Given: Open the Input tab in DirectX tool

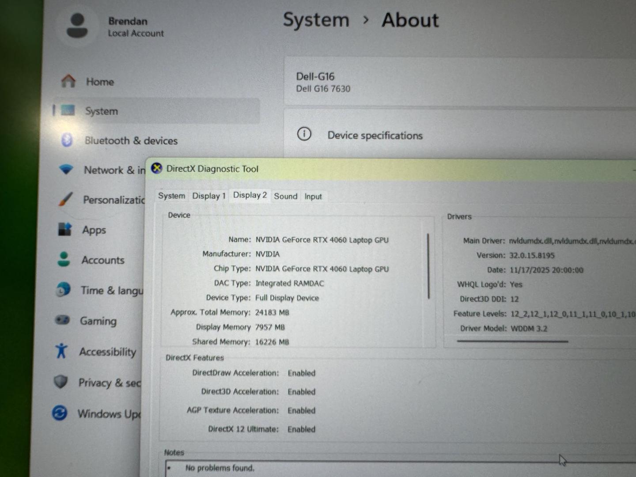Looking at the screenshot, I should [313, 197].
